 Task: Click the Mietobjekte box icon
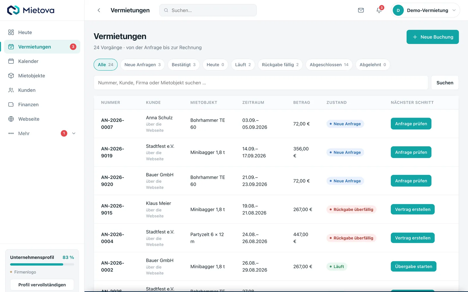pos(11,76)
